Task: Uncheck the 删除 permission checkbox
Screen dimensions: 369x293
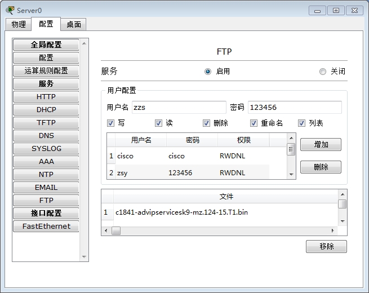Action: (x=207, y=123)
